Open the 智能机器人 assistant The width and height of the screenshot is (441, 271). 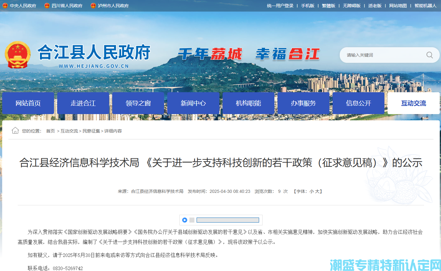coord(425,6)
